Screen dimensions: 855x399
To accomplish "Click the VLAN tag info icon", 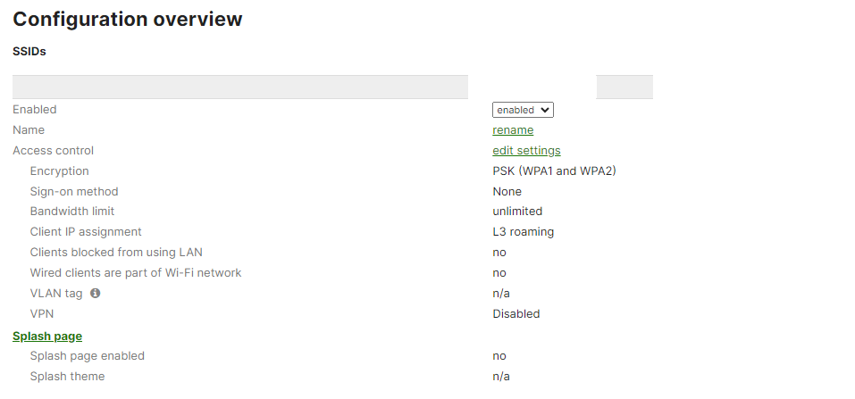I will click(x=95, y=294).
